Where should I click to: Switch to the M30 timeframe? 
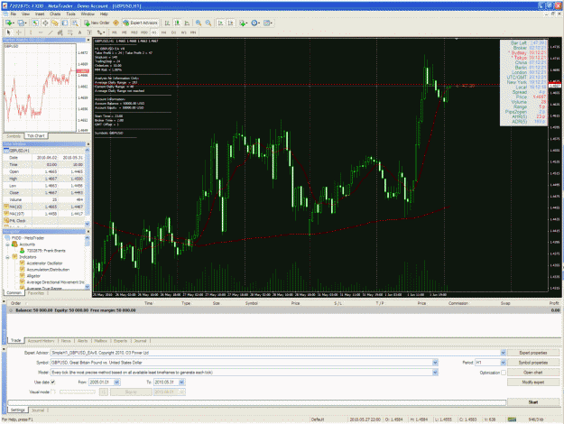[x=143, y=32]
